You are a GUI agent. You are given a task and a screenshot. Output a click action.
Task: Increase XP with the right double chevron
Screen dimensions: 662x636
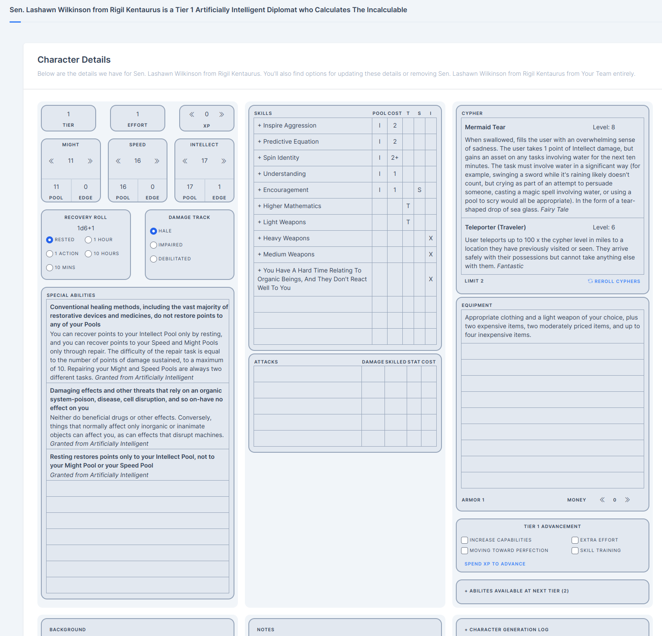pyautogui.click(x=221, y=114)
